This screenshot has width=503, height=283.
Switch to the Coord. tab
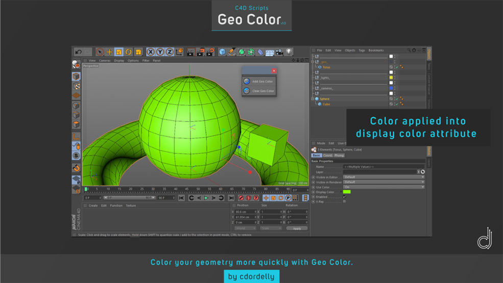click(327, 155)
